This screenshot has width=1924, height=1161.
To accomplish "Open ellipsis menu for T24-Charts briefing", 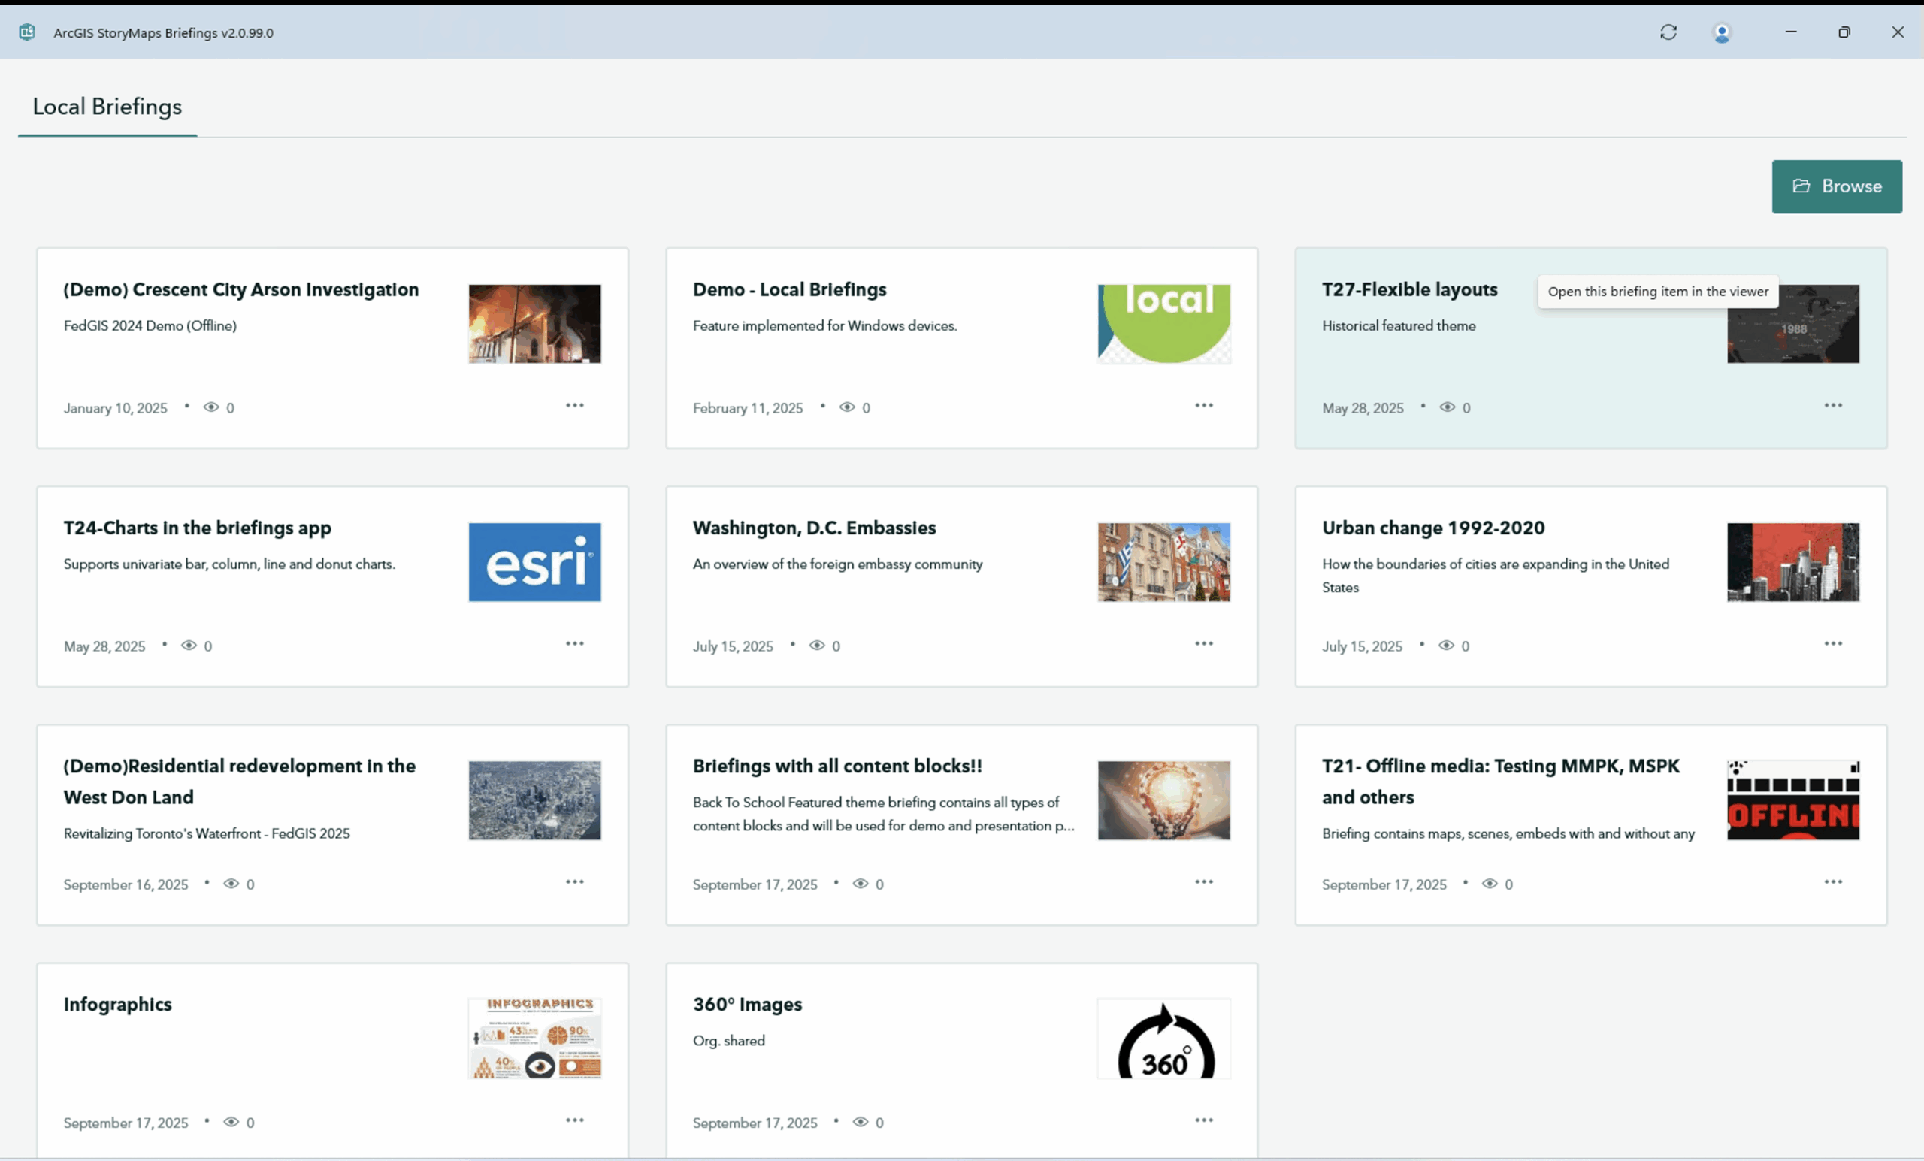I will point(575,643).
